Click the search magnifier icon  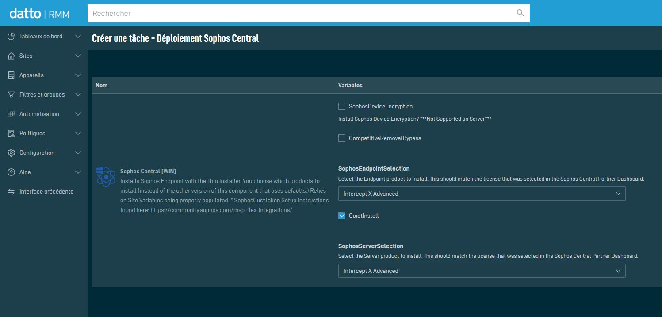point(520,13)
